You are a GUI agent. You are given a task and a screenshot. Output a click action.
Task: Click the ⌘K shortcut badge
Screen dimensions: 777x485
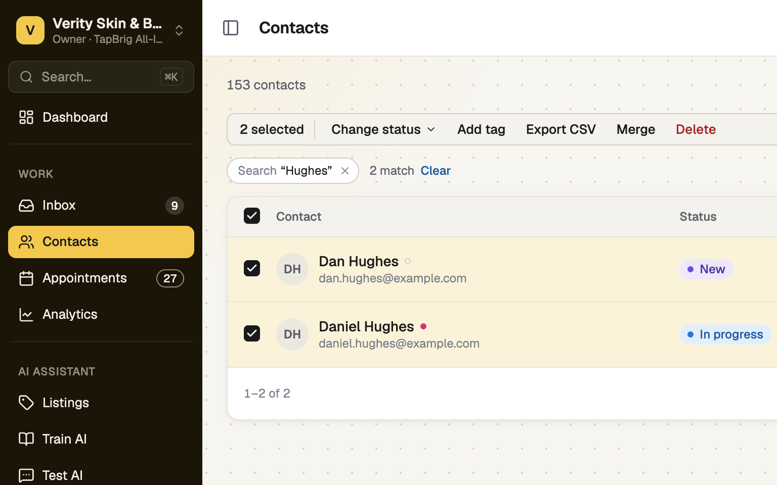click(x=171, y=77)
